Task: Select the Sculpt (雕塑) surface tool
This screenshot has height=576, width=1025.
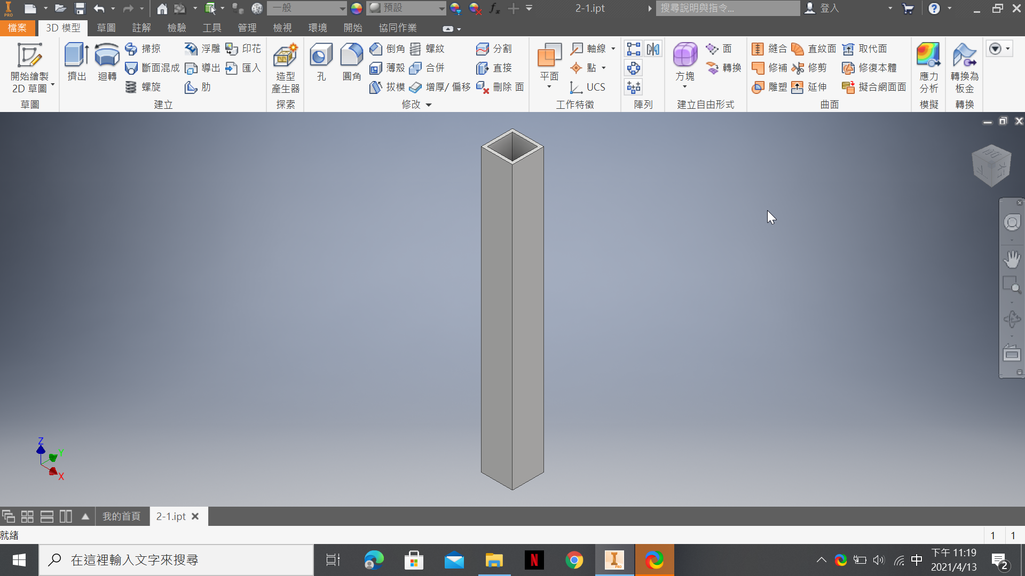Action: [769, 87]
